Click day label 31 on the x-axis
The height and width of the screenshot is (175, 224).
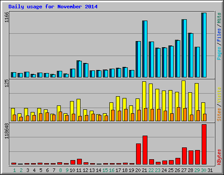210,170
